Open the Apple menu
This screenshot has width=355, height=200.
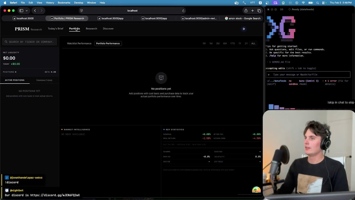point(5,3)
